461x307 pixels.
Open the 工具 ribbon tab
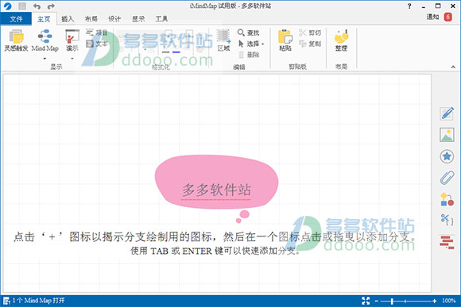point(161,19)
